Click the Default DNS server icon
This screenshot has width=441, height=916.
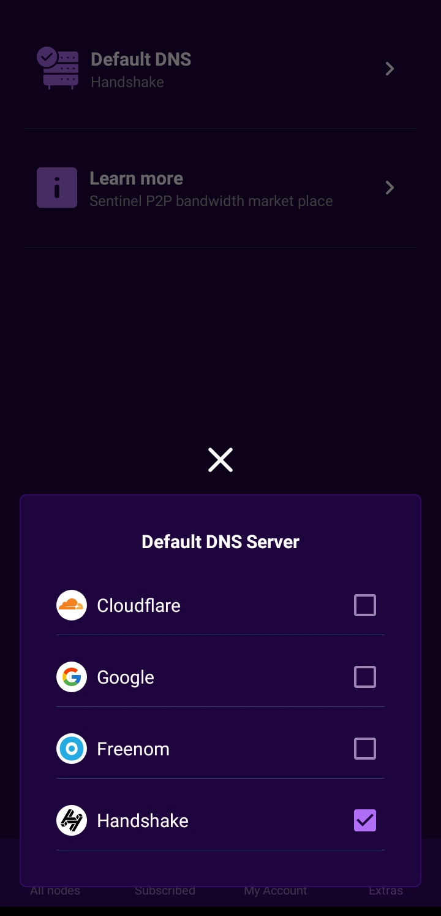coord(58,68)
